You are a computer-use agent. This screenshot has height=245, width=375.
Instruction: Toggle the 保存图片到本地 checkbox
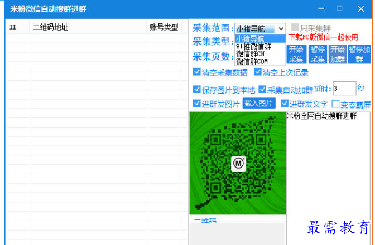(196, 89)
